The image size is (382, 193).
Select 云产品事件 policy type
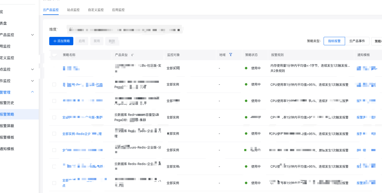(x=357, y=41)
